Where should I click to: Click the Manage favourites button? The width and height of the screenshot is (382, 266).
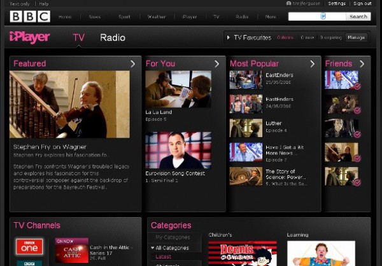point(356,37)
